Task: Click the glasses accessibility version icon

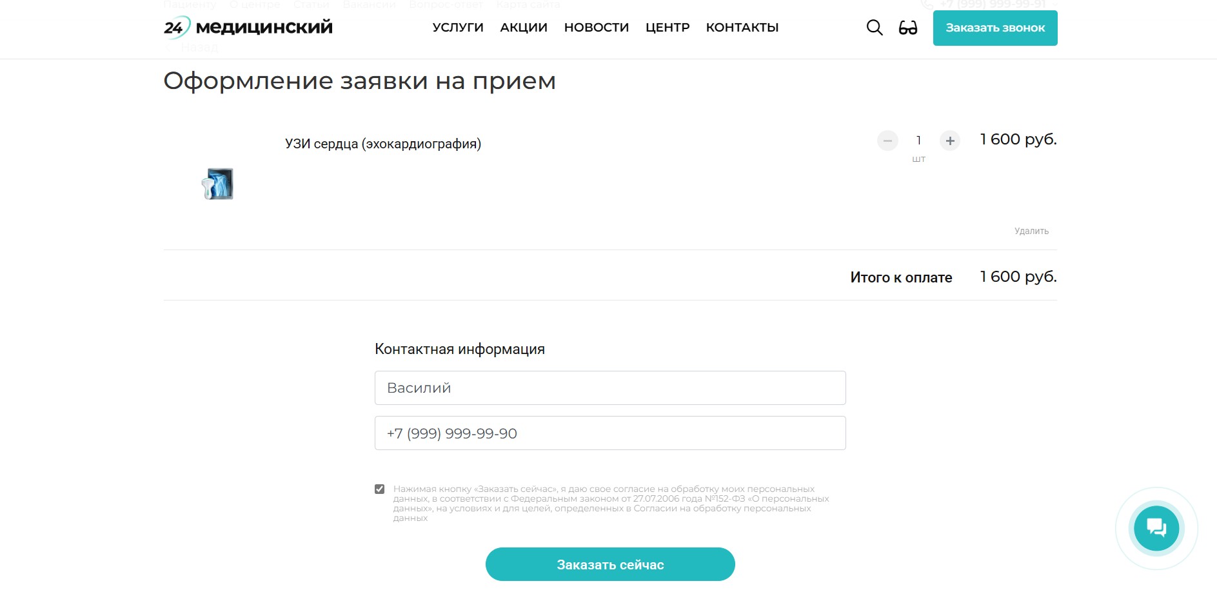Action: click(x=907, y=28)
